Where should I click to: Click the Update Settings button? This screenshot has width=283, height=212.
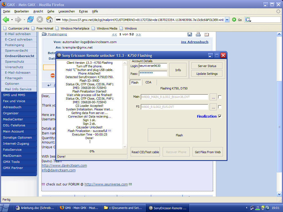207,74
